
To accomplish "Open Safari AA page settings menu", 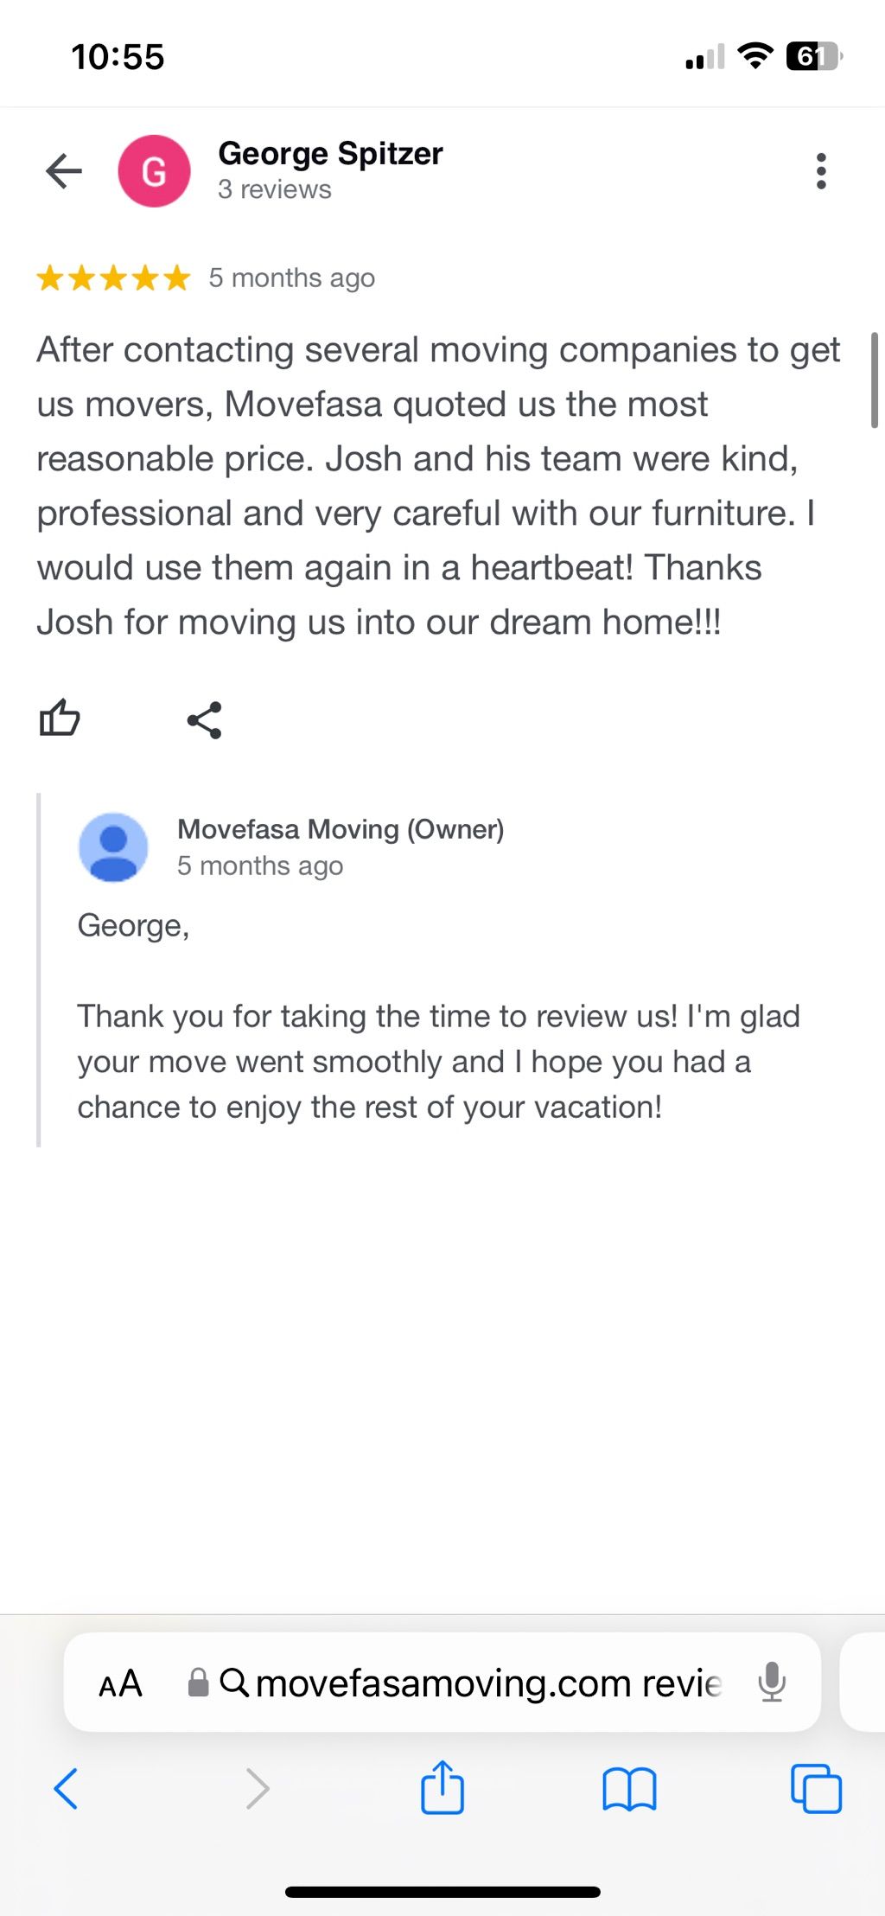I will click(120, 1683).
